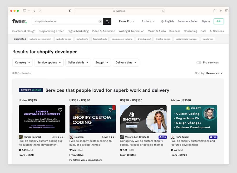Click We are Just Create It avatar
The height and width of the screenshot is (173, 237).
[x=122, y=137]
